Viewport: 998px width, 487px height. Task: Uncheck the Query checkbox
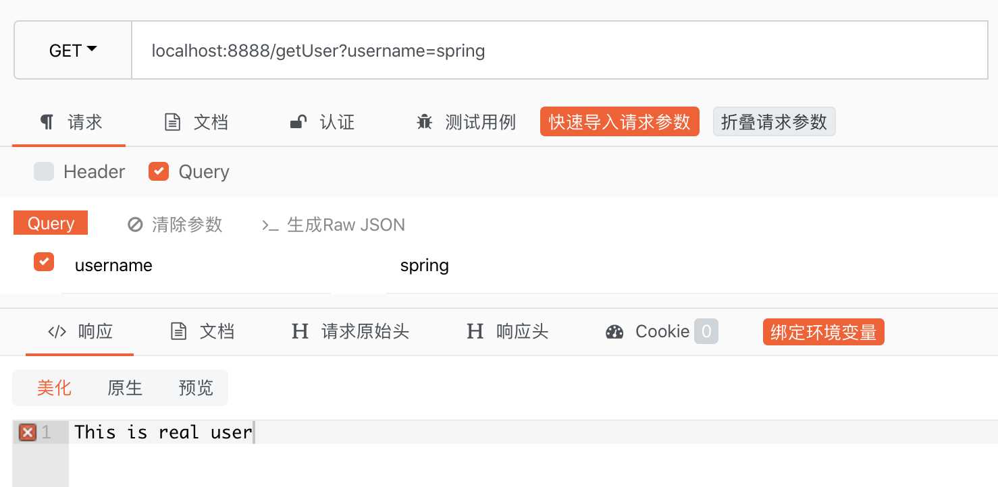(x=159, y=171)
